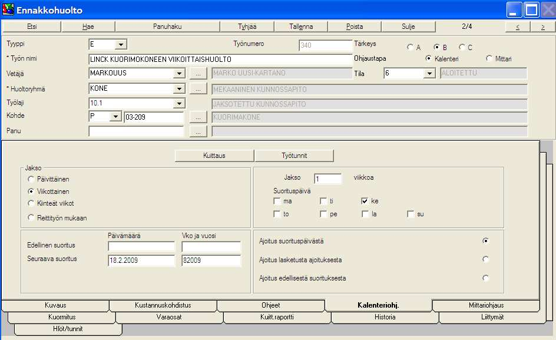The image size is (556, 340).
Task: Go to previous record with < button
Action: pos(518,27)
